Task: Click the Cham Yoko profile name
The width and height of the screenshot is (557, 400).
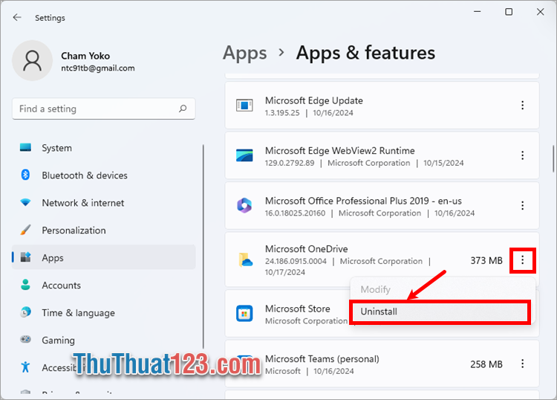Action: tap(85, 56)
